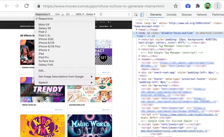Expand the script text/javascript node

tap(139, 124)
